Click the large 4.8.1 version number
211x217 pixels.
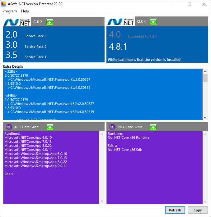118,47
